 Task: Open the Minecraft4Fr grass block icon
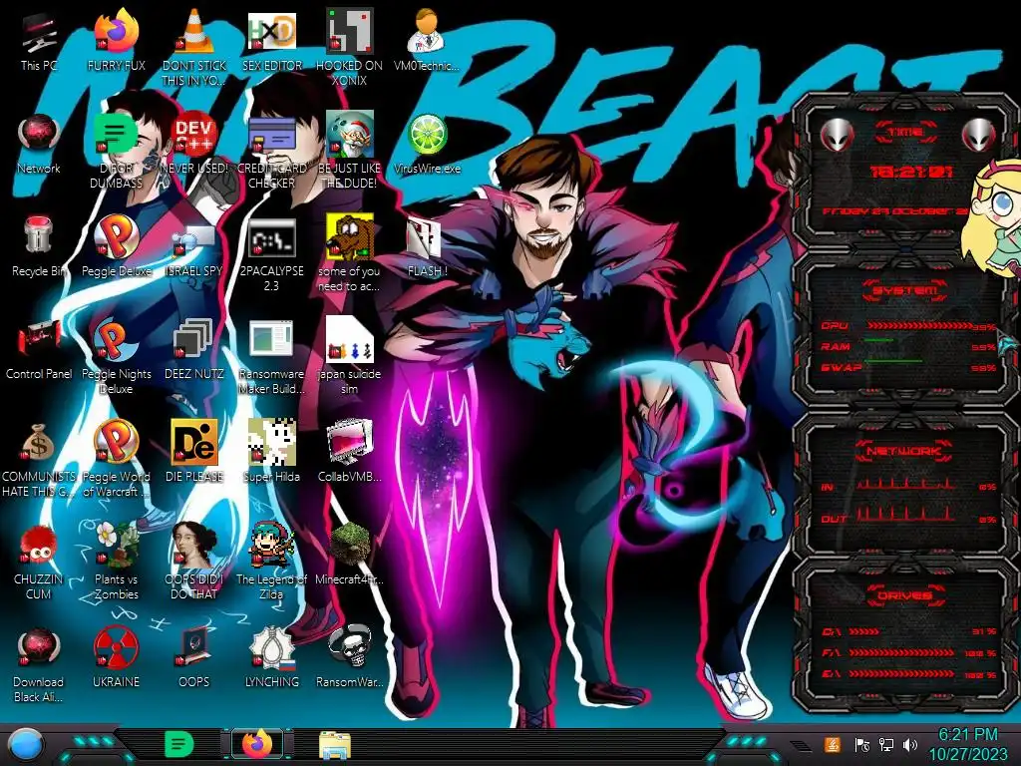point(349,555)
